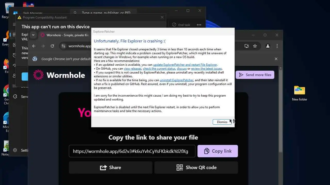Click the Copy link button

(x=218, y=151)
